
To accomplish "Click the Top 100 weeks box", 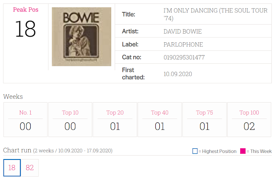I will pos(249,120).
